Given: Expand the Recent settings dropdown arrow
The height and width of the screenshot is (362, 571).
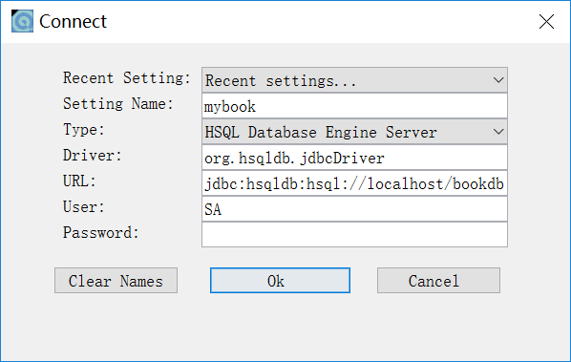Looking at the screenshot, I should click(498, 80).
